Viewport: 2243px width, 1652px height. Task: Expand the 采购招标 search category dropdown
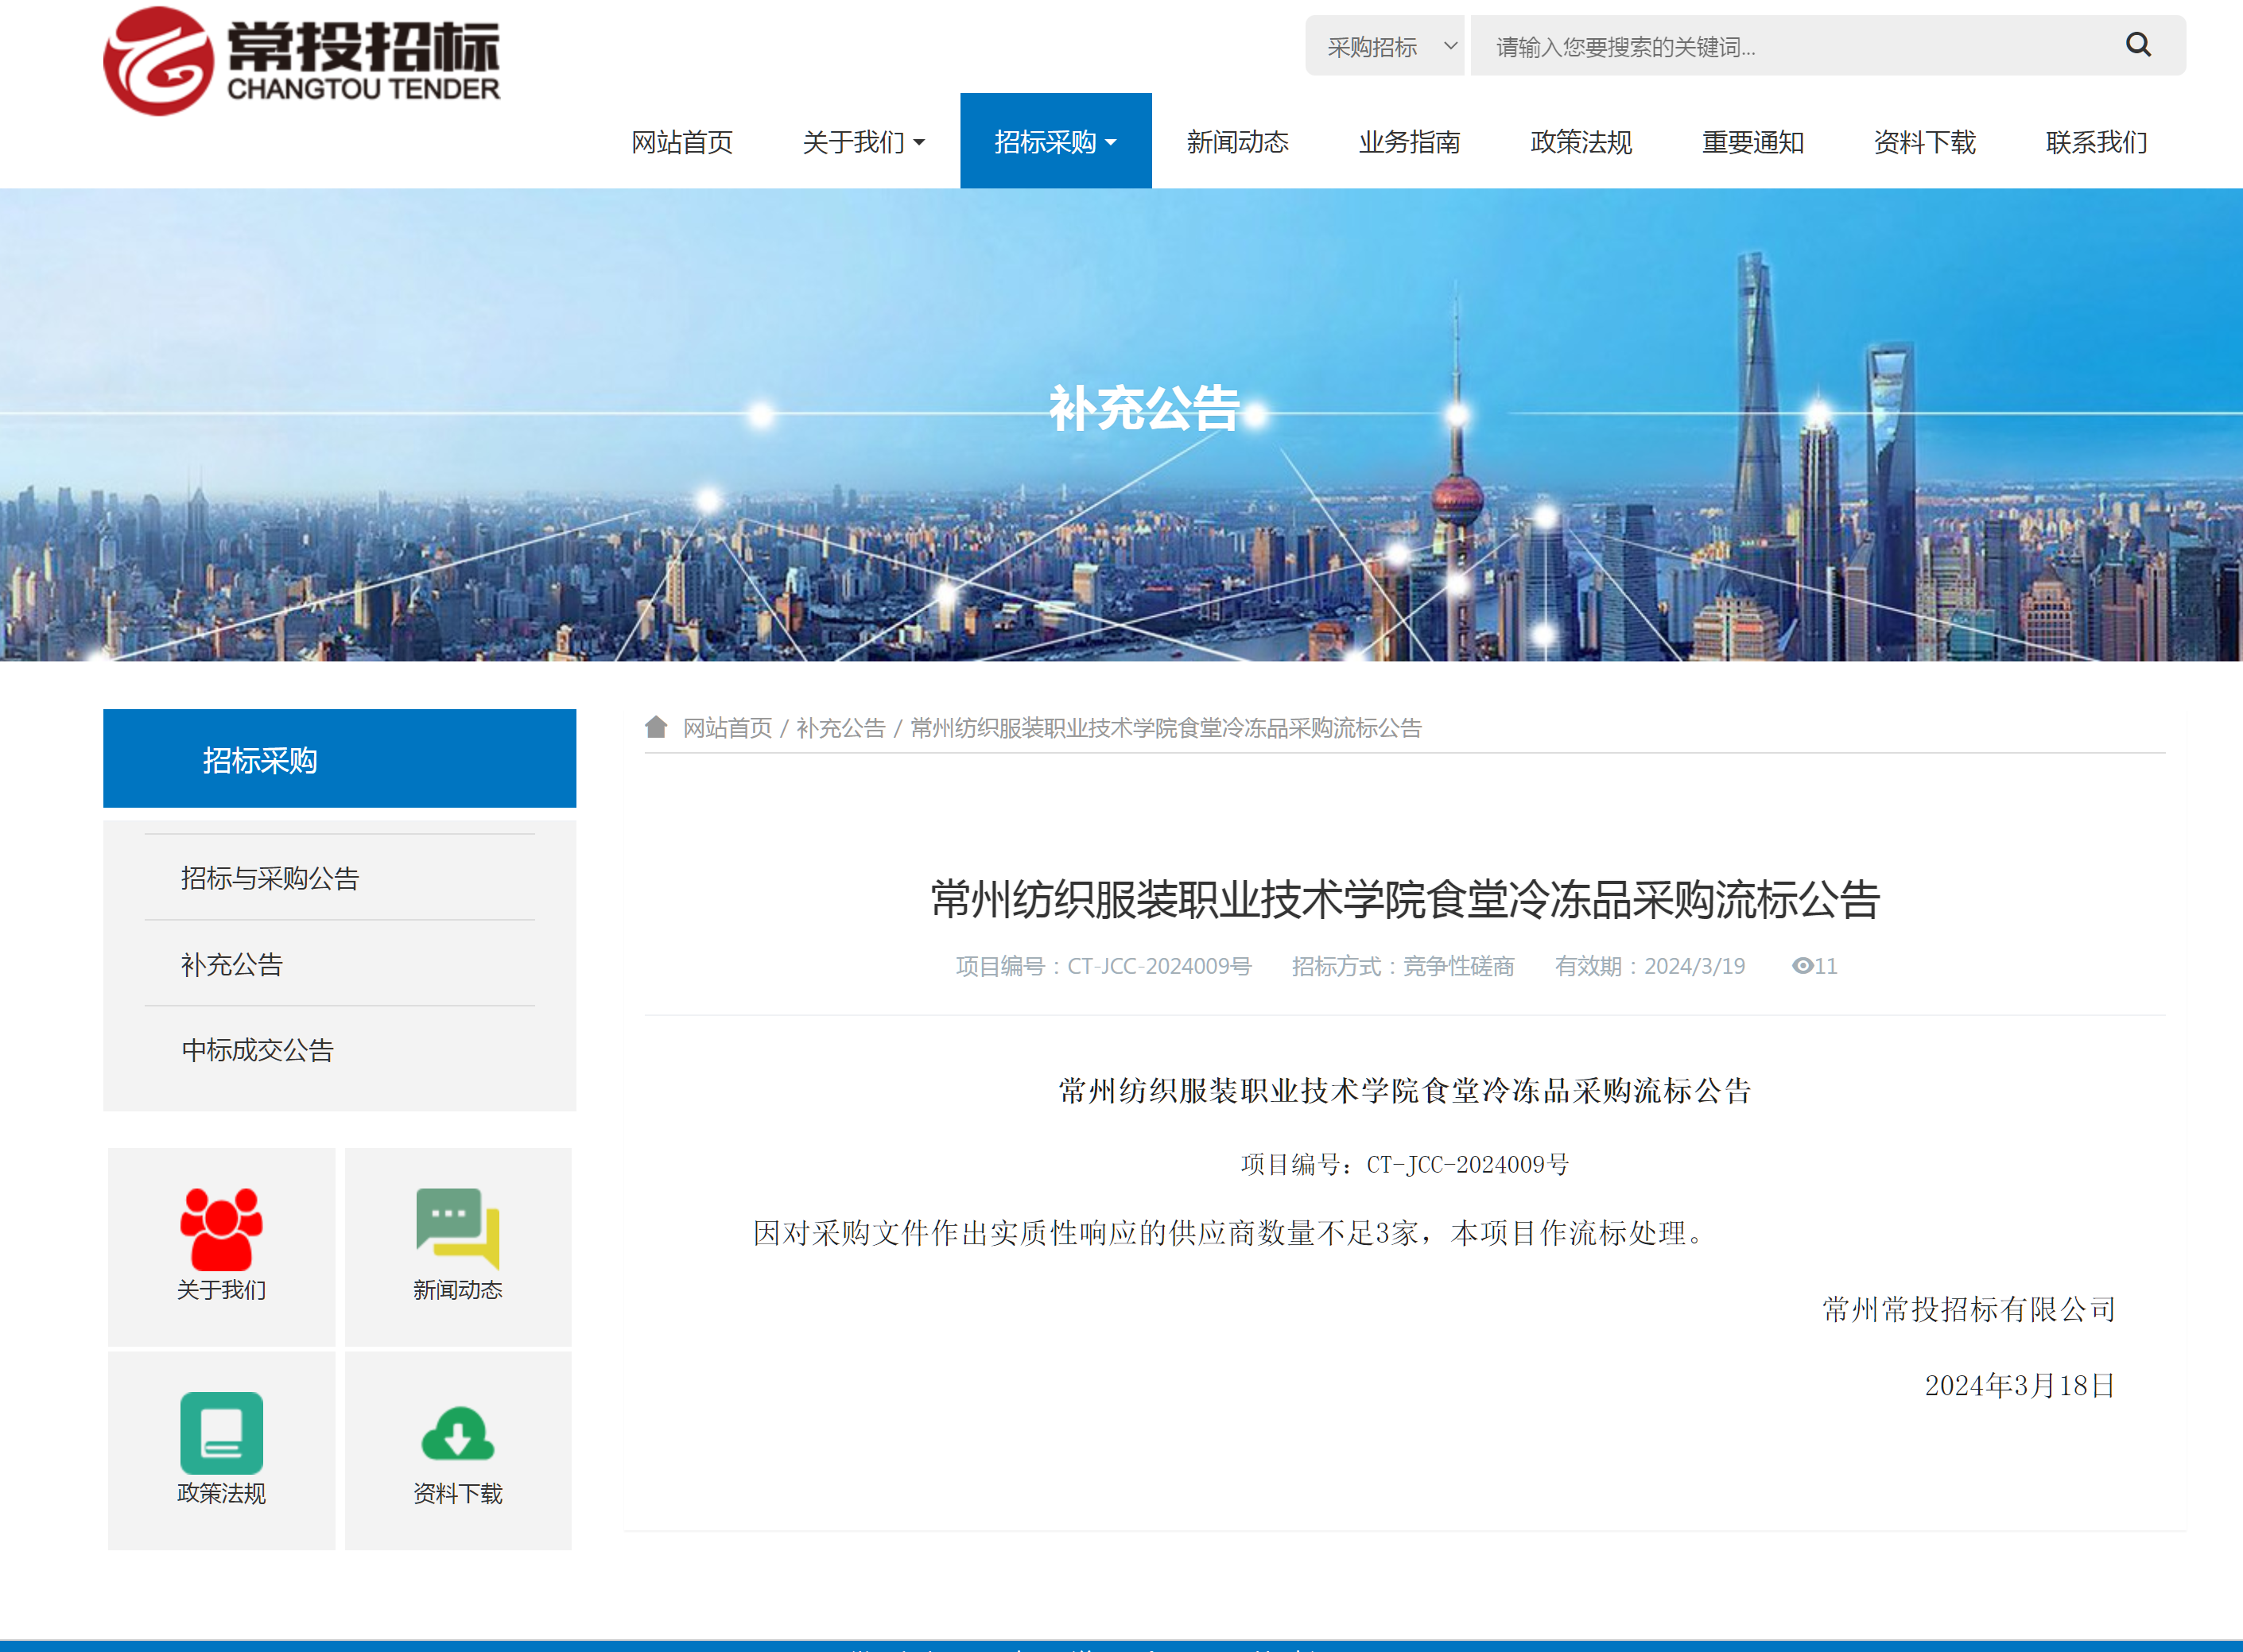tap(1385, 46)
